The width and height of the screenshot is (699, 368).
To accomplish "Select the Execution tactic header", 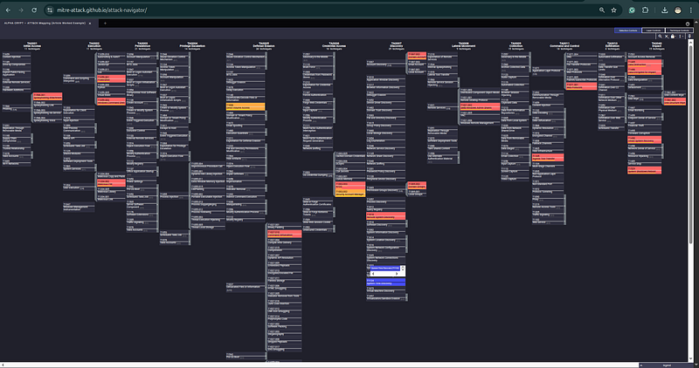I will tap(94, 45).
